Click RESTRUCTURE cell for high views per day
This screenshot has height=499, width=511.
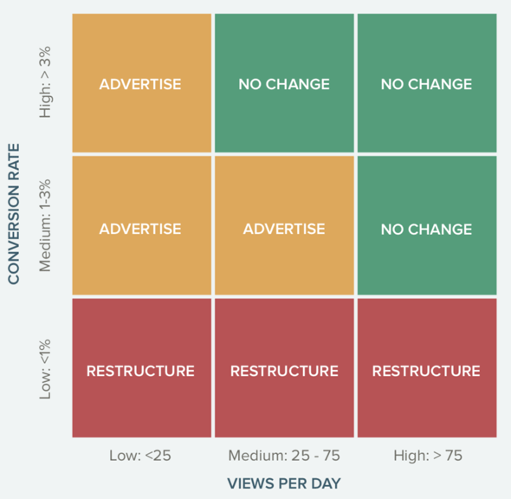coord(427,368)
